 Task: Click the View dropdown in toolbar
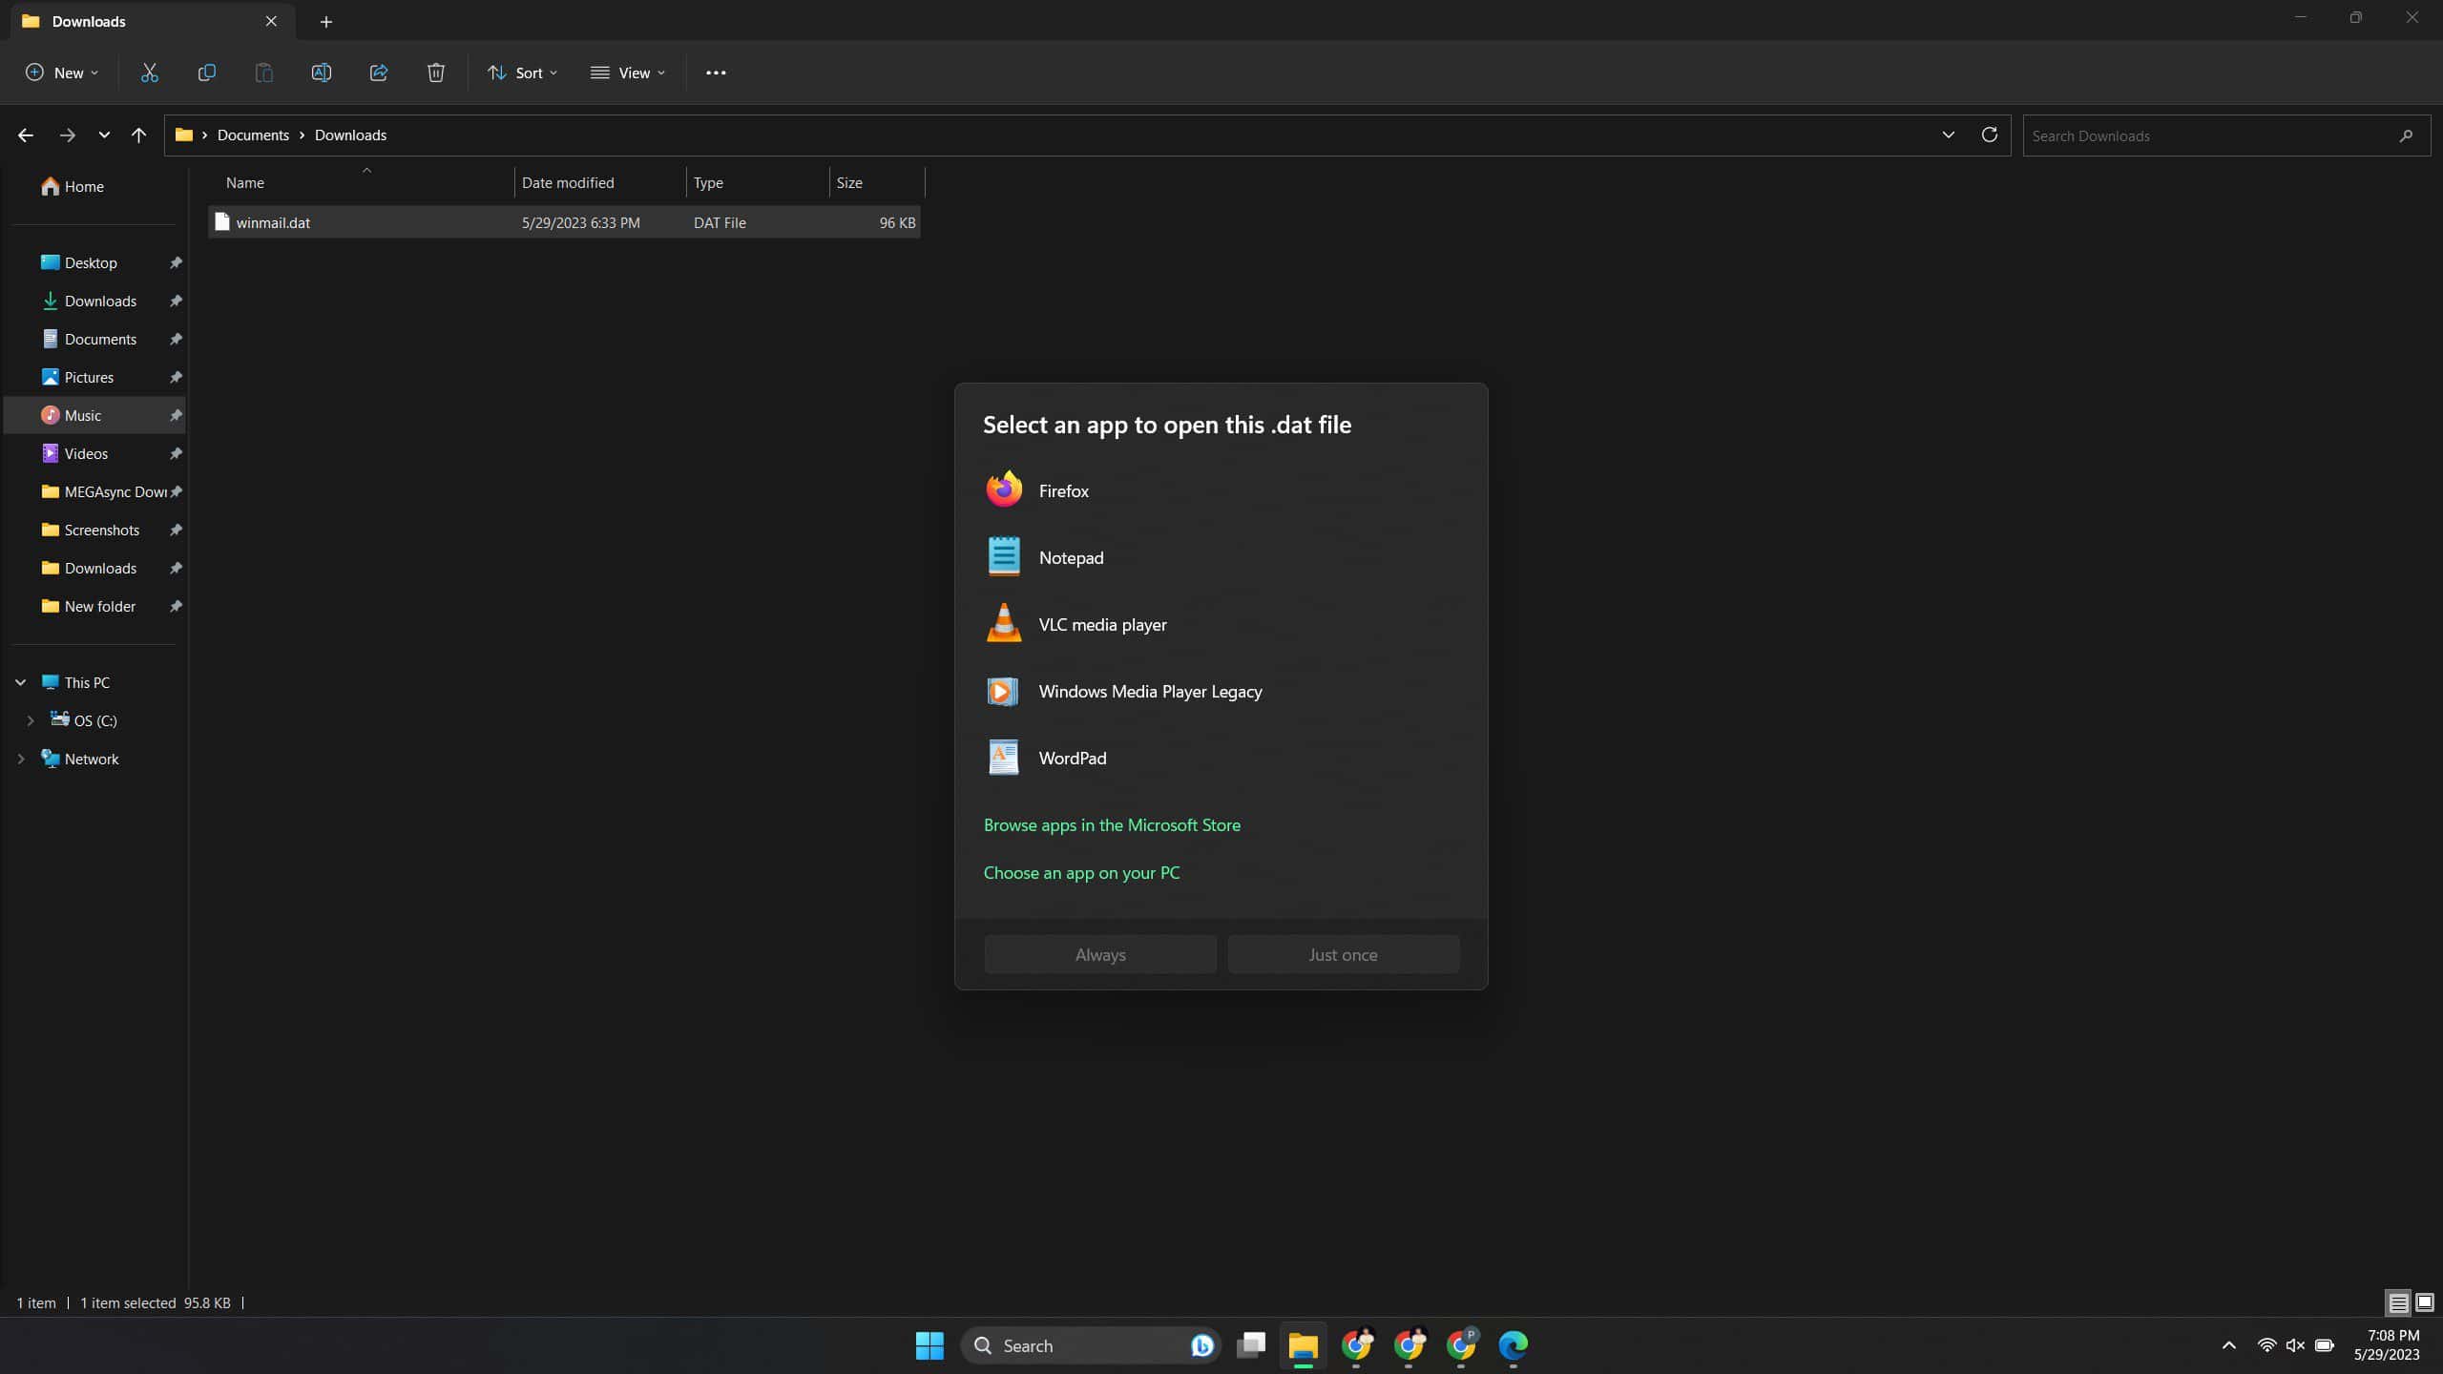point(628,73)
